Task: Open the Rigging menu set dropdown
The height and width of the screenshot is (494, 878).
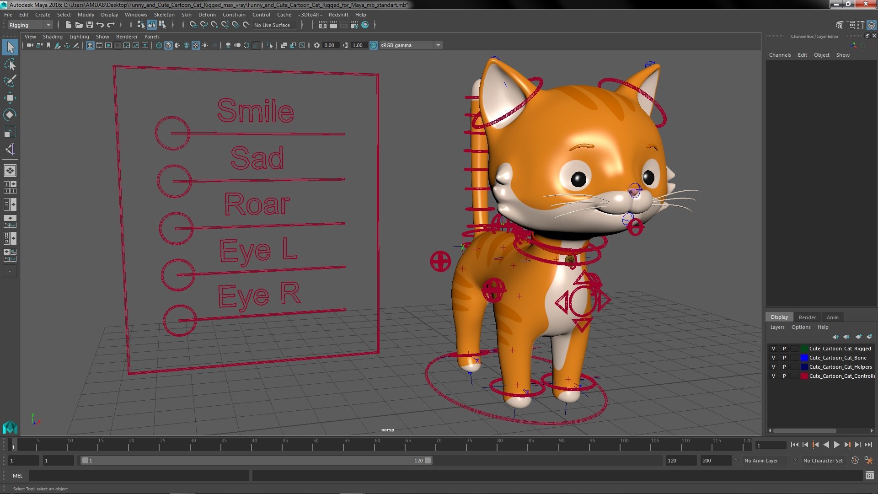Action: click(x=30, y=25)
